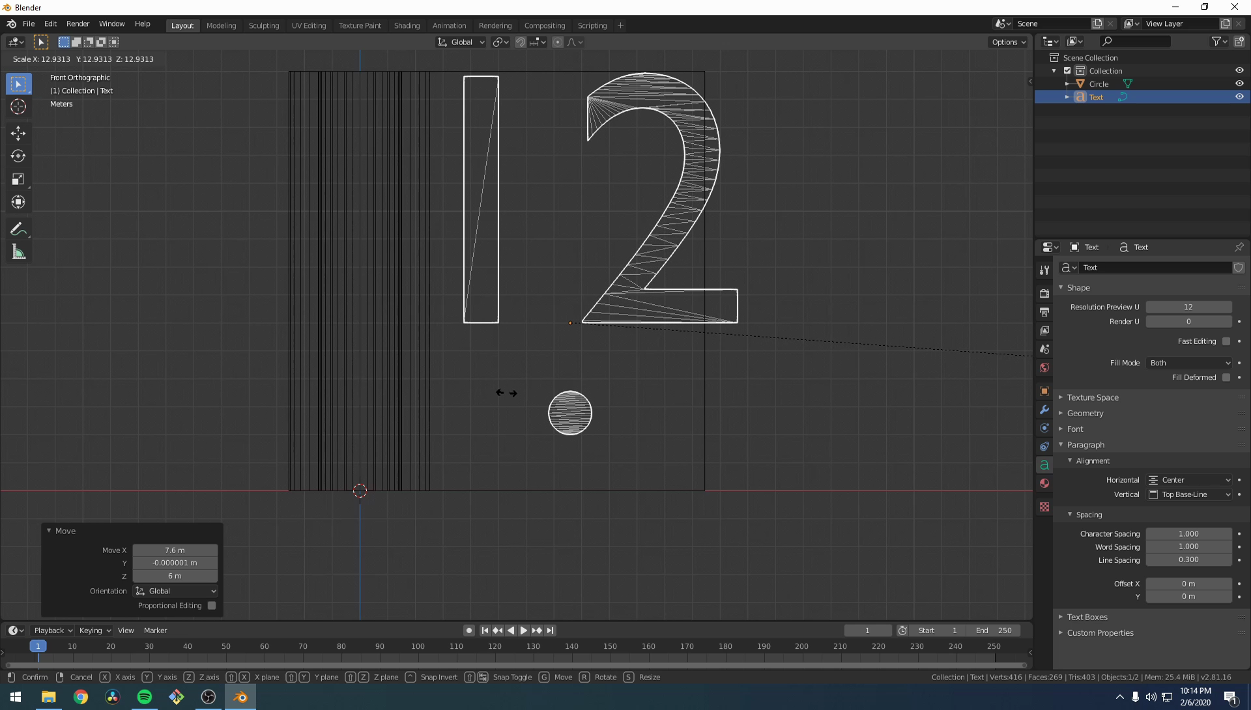
Task: Toggle auto keying record button
Action: point(468,631)
